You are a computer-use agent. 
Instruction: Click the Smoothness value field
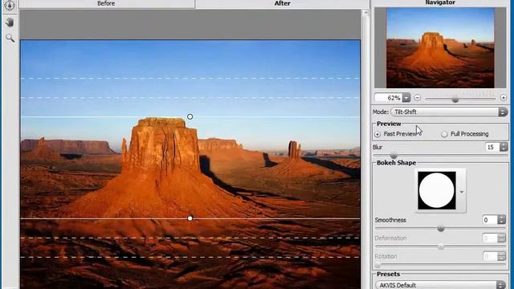click(490, 220)
